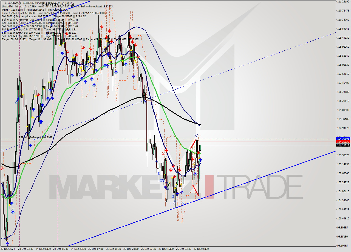The image size is (351, 252).
Task: Click the 109.89045 price axis label
Action: (343, 29)
